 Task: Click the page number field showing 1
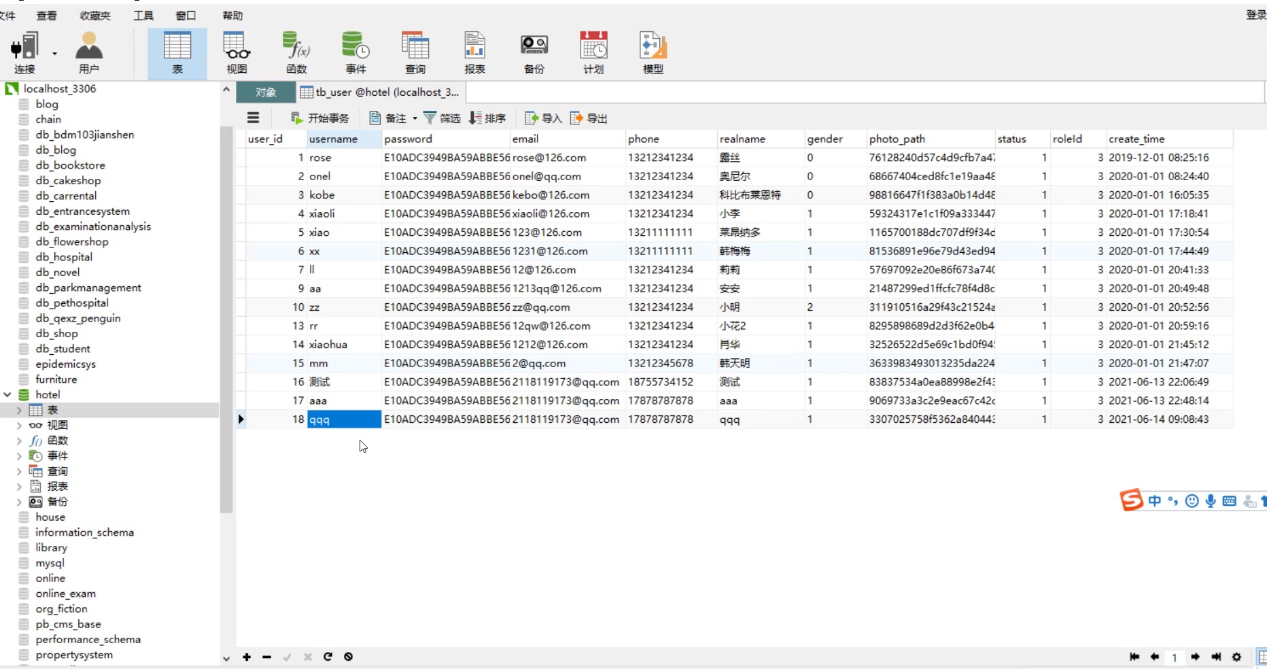(x=1175, y=657)
